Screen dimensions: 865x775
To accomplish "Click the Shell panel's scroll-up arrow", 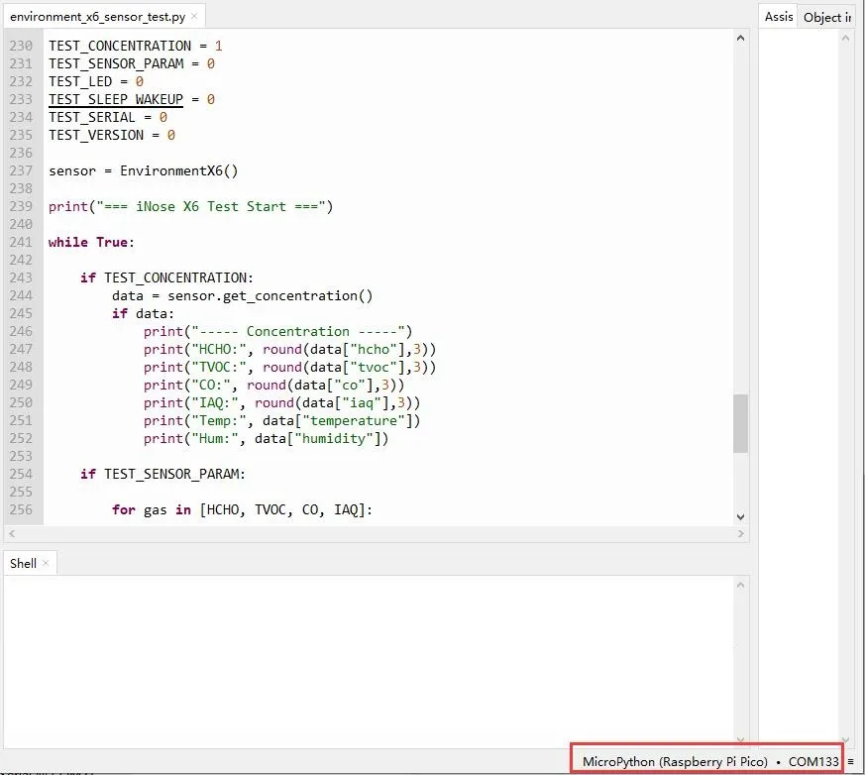I will (740, 586).
